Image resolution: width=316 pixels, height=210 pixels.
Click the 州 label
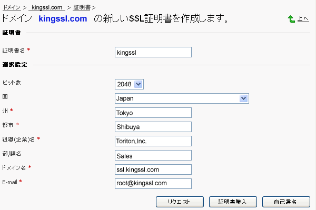[5, 111]
